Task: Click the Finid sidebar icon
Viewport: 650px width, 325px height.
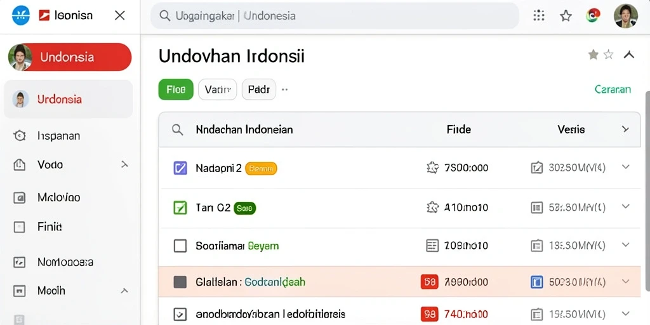Action: pos(20,227)
